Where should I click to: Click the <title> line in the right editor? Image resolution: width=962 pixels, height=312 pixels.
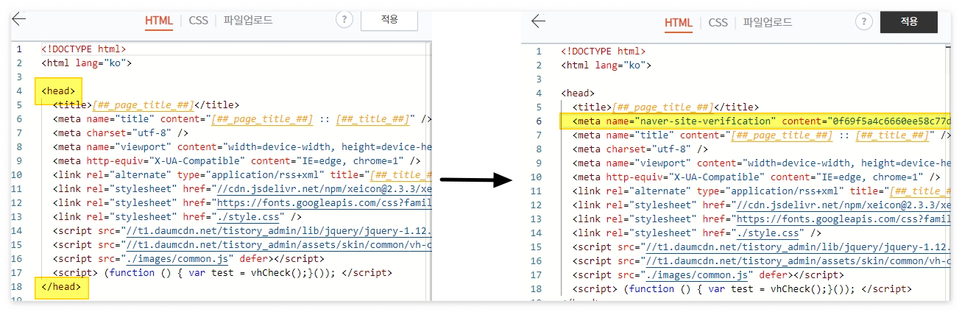(x=665, y=107)
